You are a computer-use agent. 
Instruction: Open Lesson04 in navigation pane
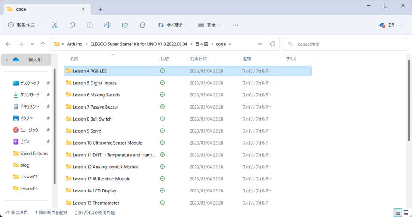tap(29, 188)
